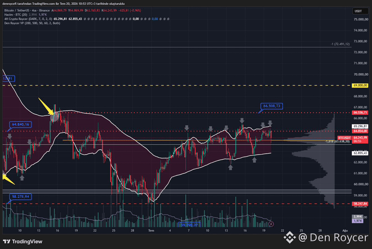This screenshot has width=372, height=249.
Task: Select the Bitcoin / TetherUS symbol title
Action: click(x=27, y=10)
